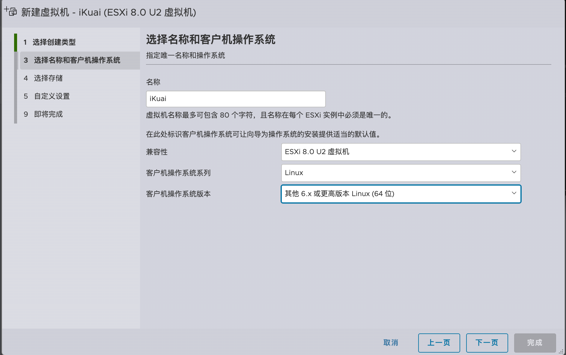Click the new virtual machine icon in title
Screen dimensions: 566x355
(x=10, y=11)
